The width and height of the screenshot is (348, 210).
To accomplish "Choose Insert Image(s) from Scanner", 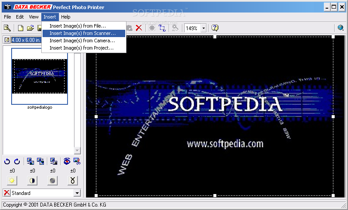I will (84, 33).
